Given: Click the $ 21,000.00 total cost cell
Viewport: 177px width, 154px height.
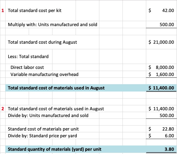Looking at the screenshot, I should (161, 42).
